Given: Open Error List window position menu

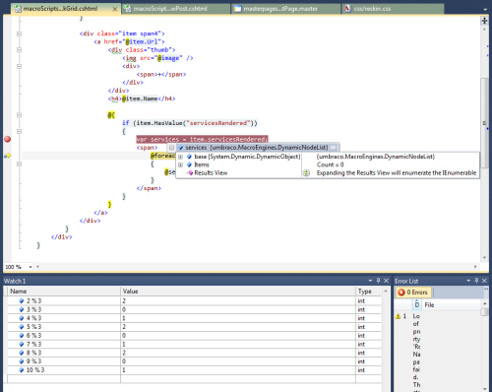Looking at the screenshot, I should point(468,281).
